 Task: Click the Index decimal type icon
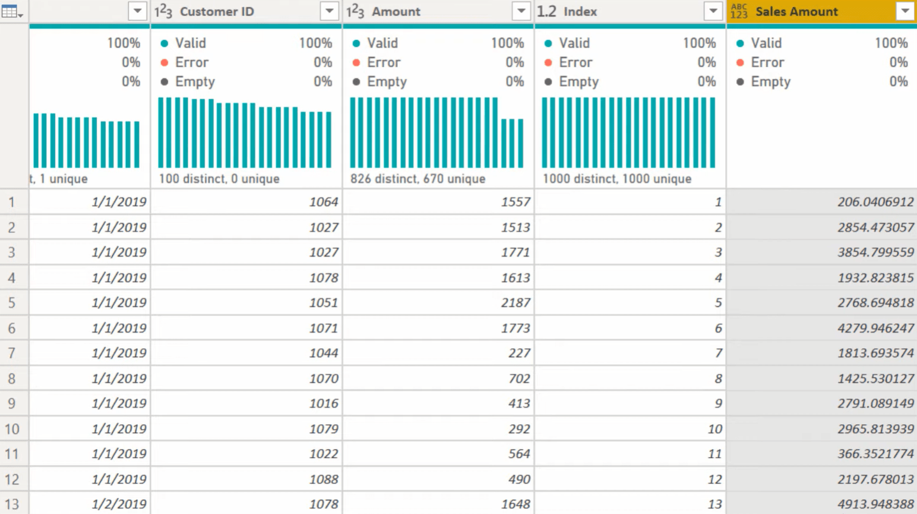click(x=546, y=11)
